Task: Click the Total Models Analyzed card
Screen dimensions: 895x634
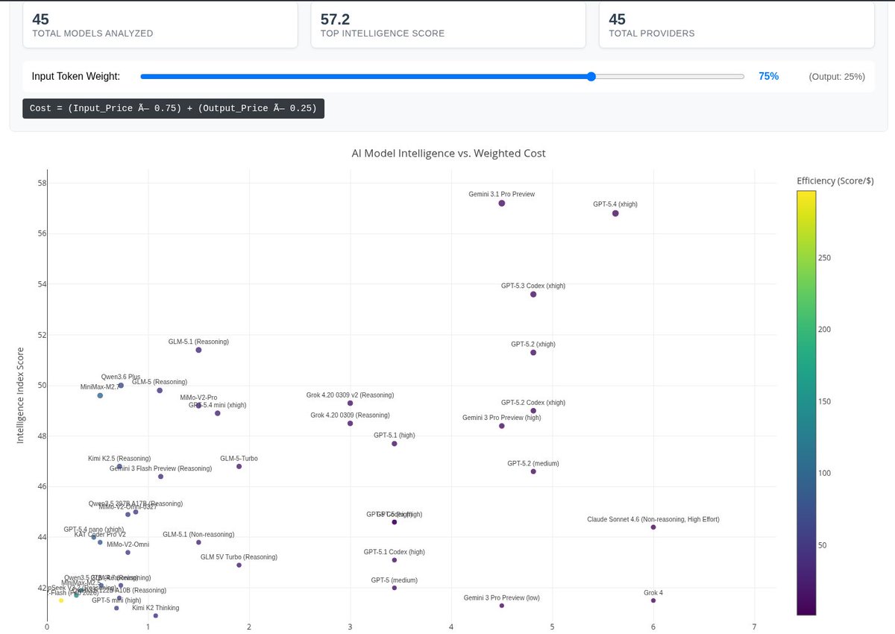Action: click(x=160, y=25)
